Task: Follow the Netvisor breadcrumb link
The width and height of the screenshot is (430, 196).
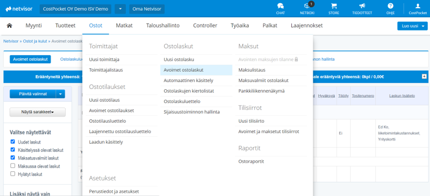Action: [x=10, y=41]
